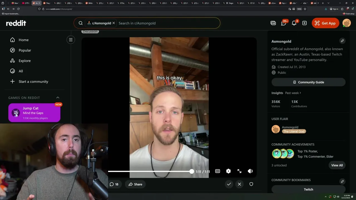The height and width of the screenshot is (200, 356).
Task: Remove the post with X icon
Action: (x=239, y=184)
